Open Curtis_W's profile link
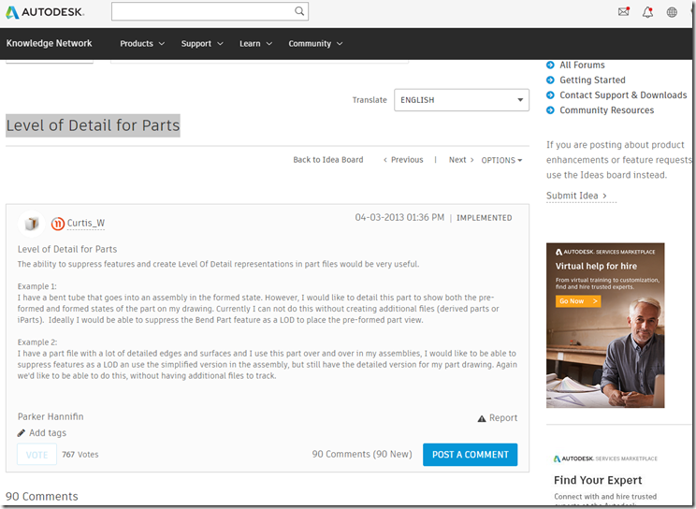Screen dimensions: 696x509 pyautogui.click(x=86, y=223)
